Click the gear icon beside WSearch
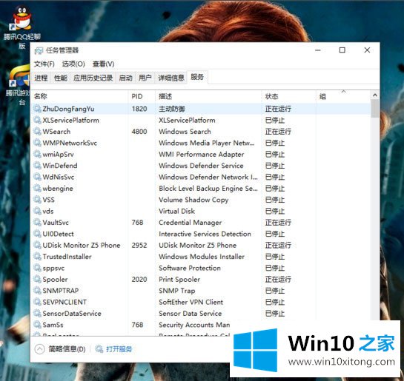Viewport: 404px width, 381px height. tap(38, 132)
